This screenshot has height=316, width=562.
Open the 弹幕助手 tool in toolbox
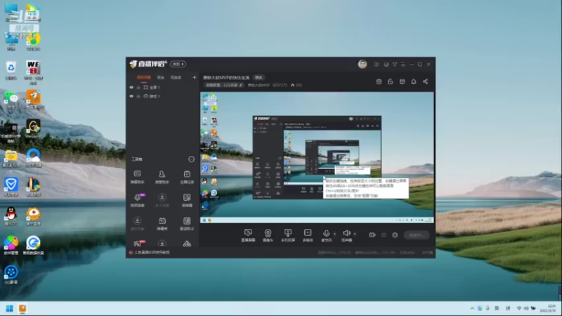137,177
